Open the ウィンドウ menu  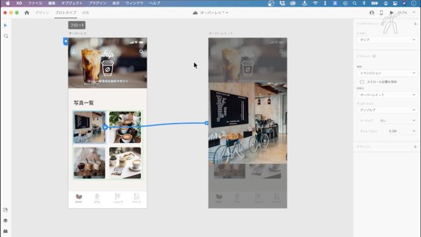click(x=134, y=3)
